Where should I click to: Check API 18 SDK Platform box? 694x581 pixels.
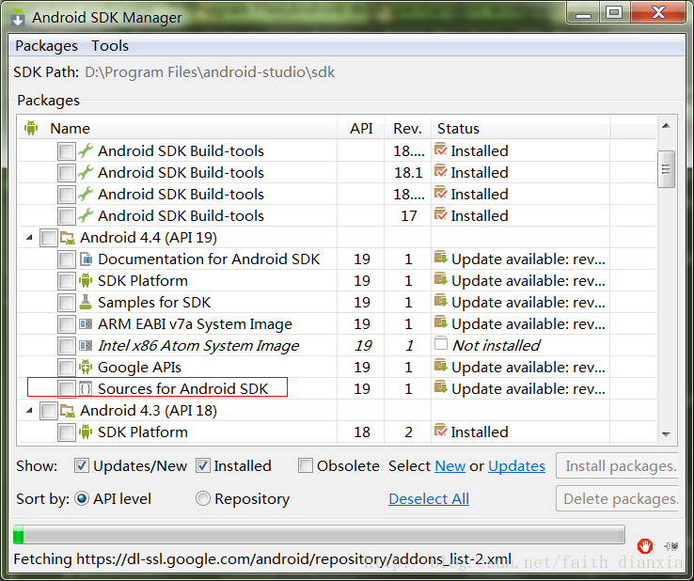[x=67, y=432]
